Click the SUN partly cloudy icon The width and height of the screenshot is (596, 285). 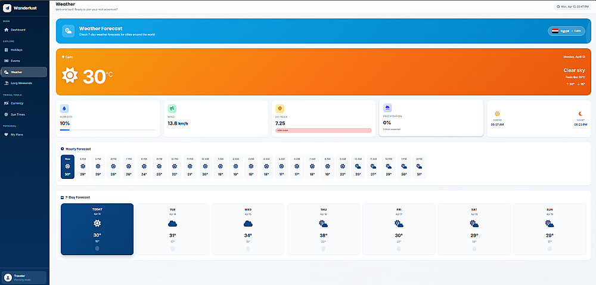click(x=550, y=224)
